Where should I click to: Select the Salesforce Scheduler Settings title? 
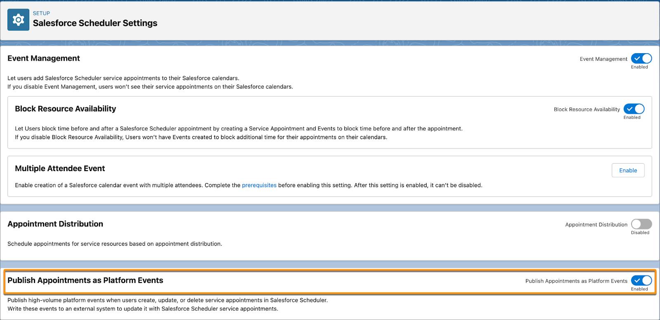pos(95,23)
